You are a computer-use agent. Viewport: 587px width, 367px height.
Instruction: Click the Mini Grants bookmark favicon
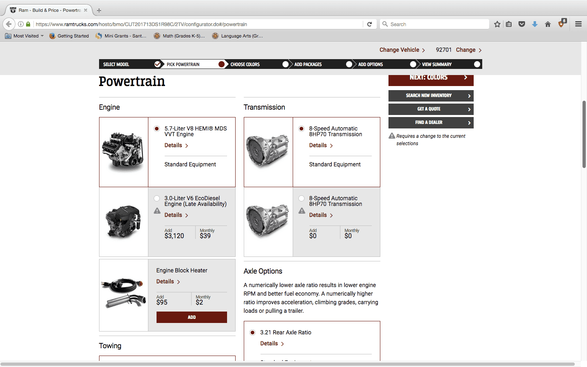(x=99, y=36)
